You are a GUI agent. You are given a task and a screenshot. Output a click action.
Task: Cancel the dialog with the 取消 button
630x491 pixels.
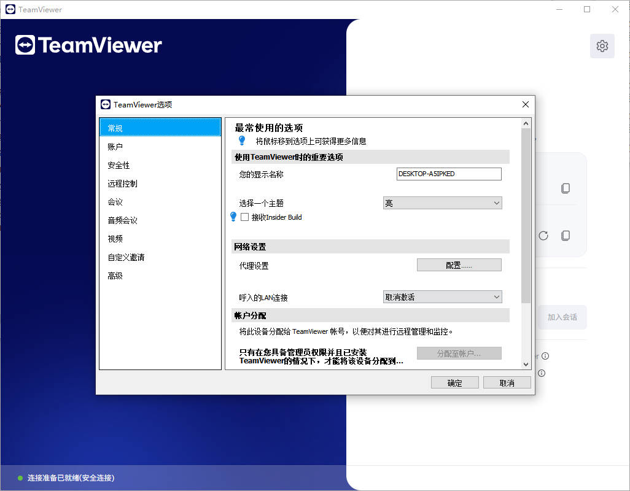coord(507,382)
